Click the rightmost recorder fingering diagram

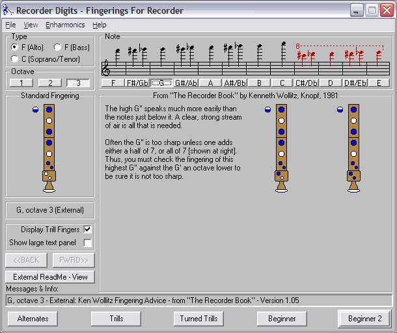point(354,149)
